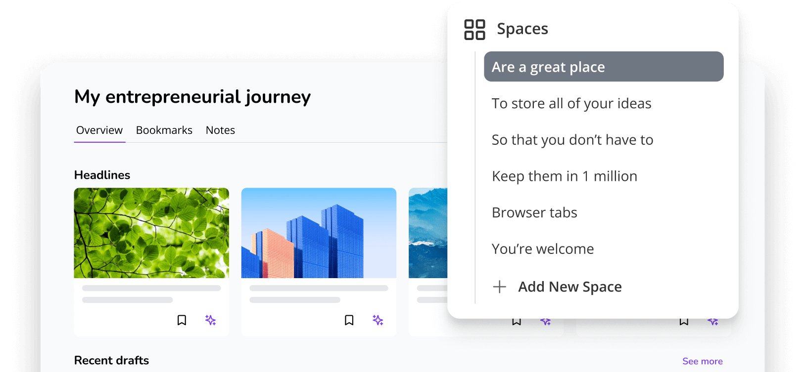Pick the 'You're welcome' space
This screenshot has height=372, width=805.
point(543,249)
